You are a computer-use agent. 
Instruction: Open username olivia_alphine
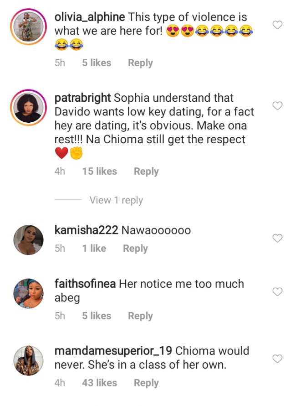[x=90, y=17]
